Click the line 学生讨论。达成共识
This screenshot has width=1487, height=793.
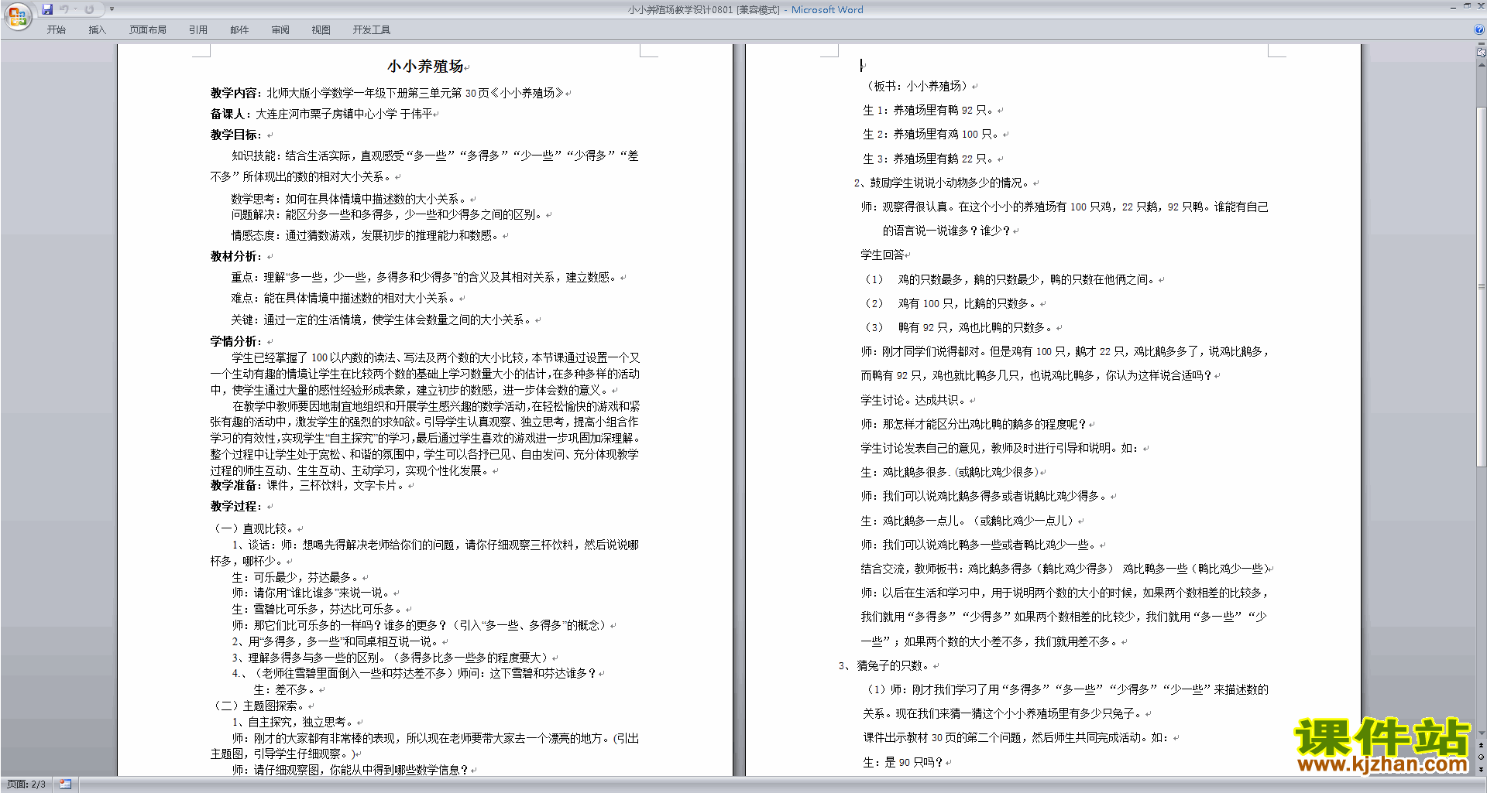[914, 400]
